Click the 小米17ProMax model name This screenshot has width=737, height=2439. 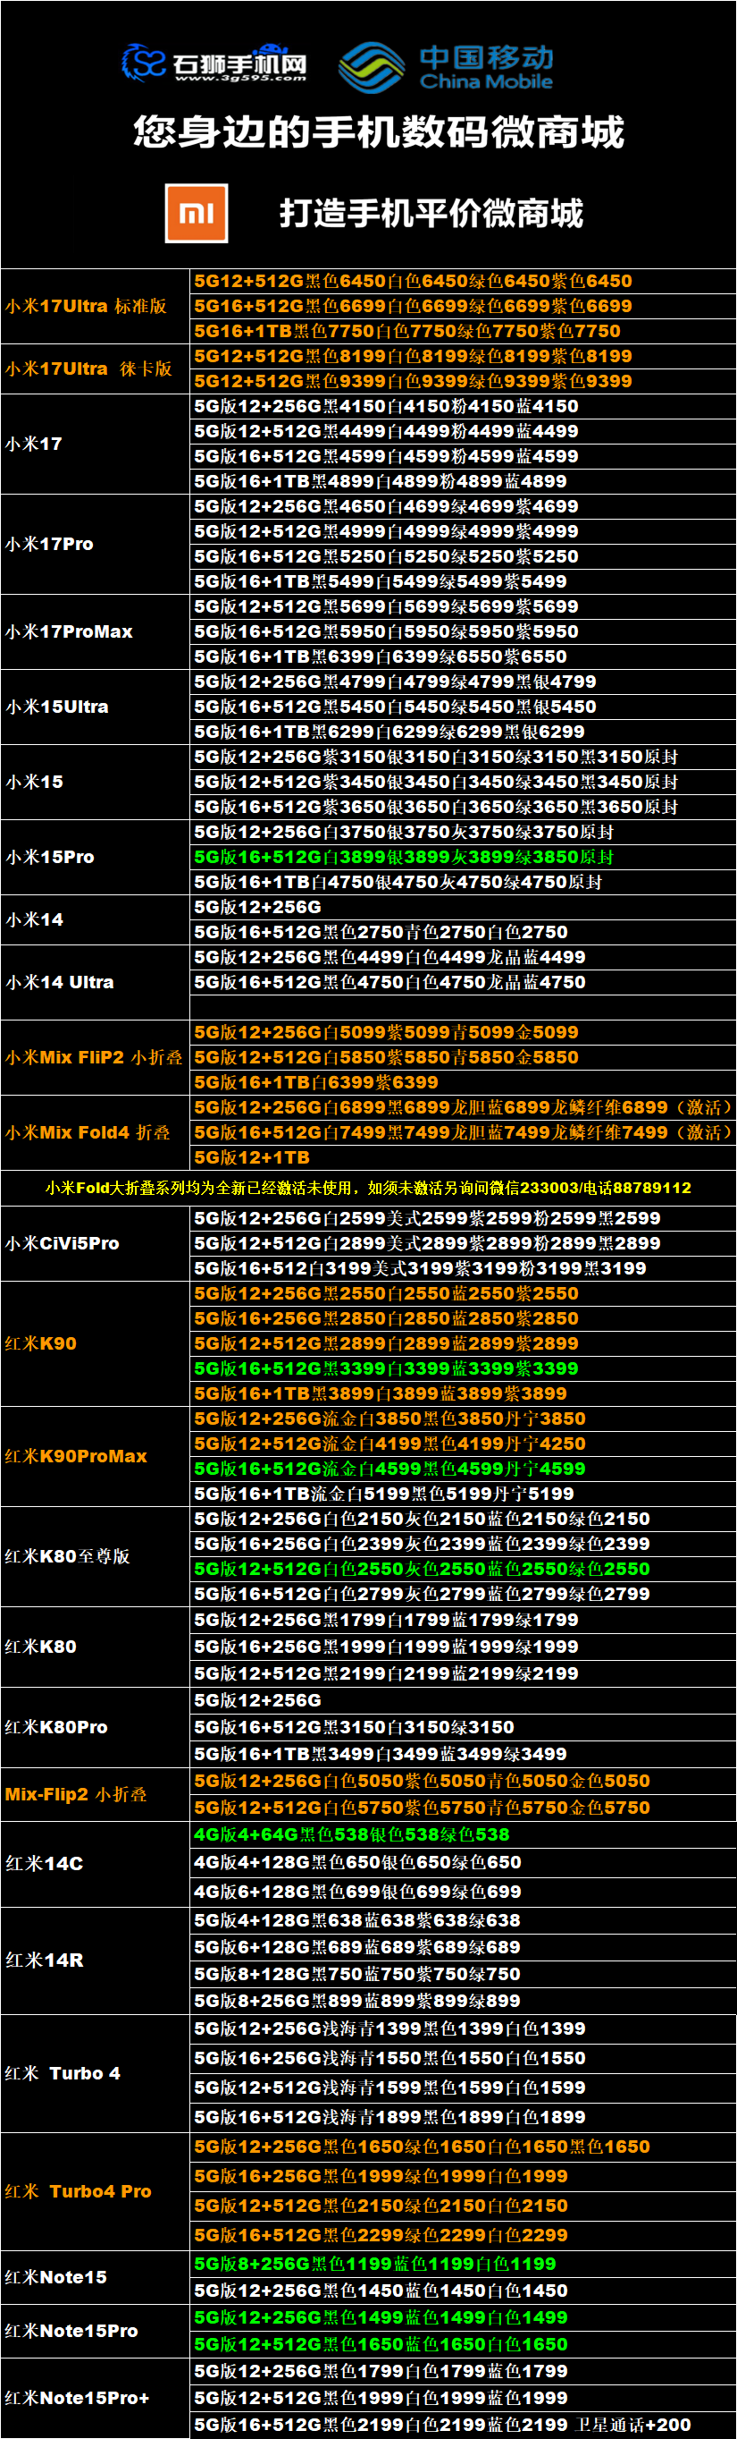tap(69, 631)
